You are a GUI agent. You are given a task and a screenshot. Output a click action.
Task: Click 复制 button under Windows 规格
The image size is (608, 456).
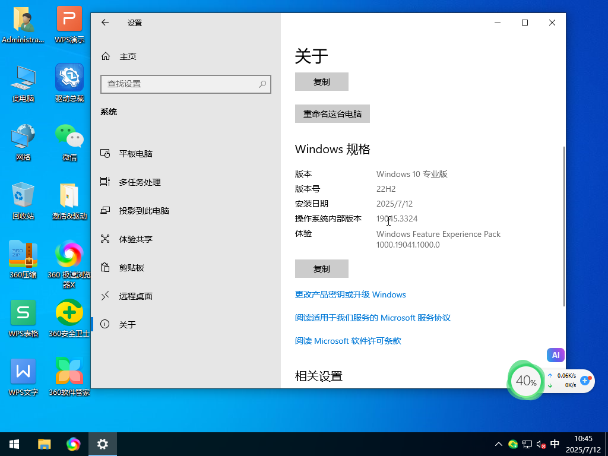(x=321, y=269)
